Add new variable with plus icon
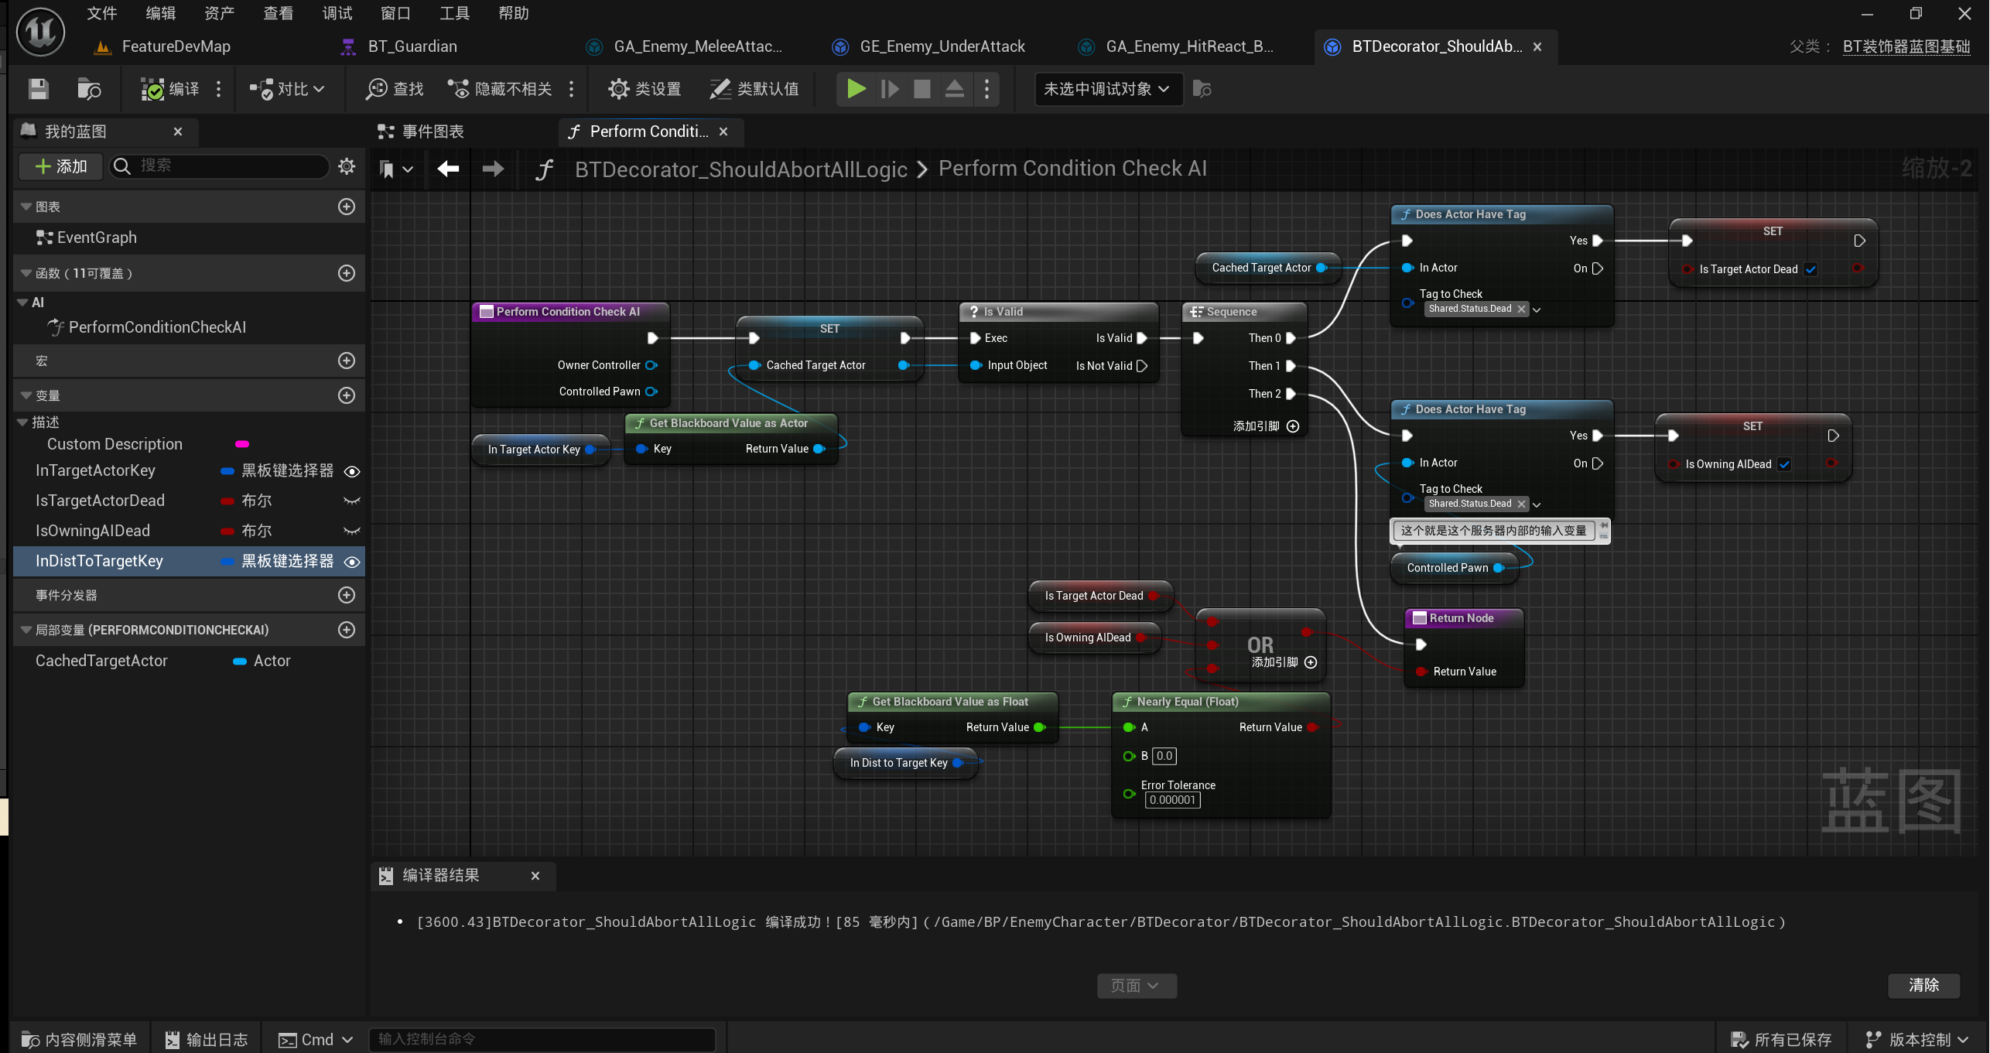Viewport: 1990px width, 1053px height. coord(347,395)
